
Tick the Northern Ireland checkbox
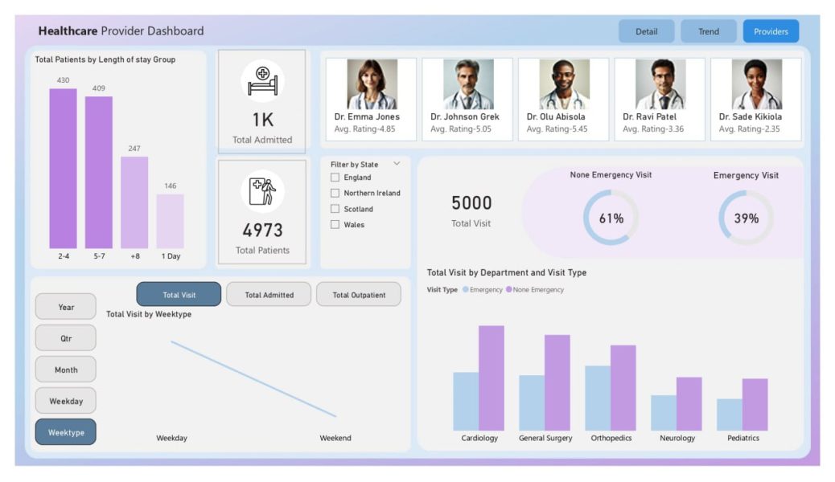point(335,194)
